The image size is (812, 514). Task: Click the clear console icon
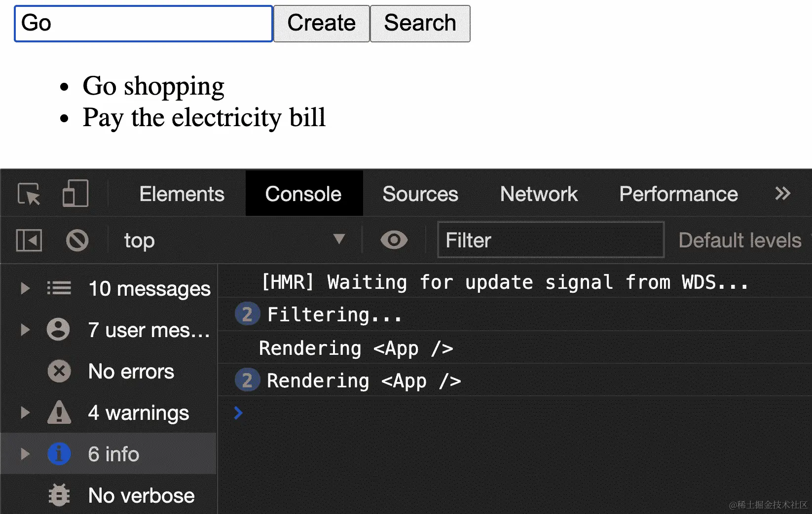(x=77, y=240)
